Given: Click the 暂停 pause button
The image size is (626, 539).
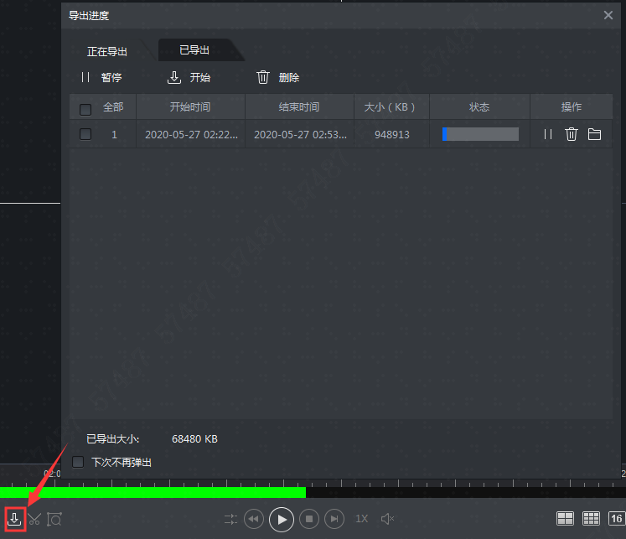Looking at the screenshot, I should 101,77.
